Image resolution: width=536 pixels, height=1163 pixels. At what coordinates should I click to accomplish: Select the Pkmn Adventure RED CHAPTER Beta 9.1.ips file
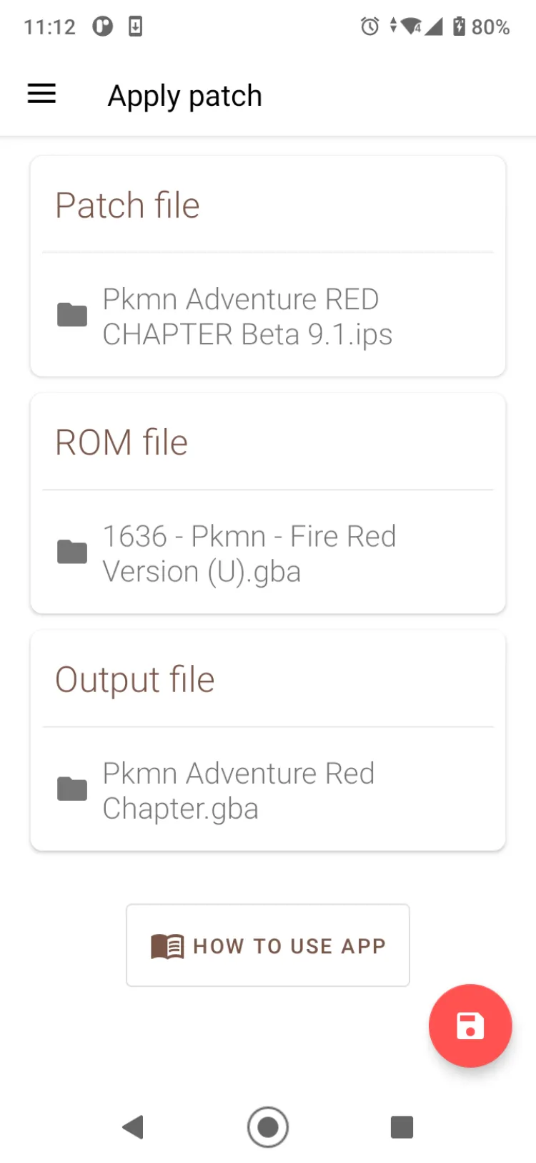click(247, 316)
